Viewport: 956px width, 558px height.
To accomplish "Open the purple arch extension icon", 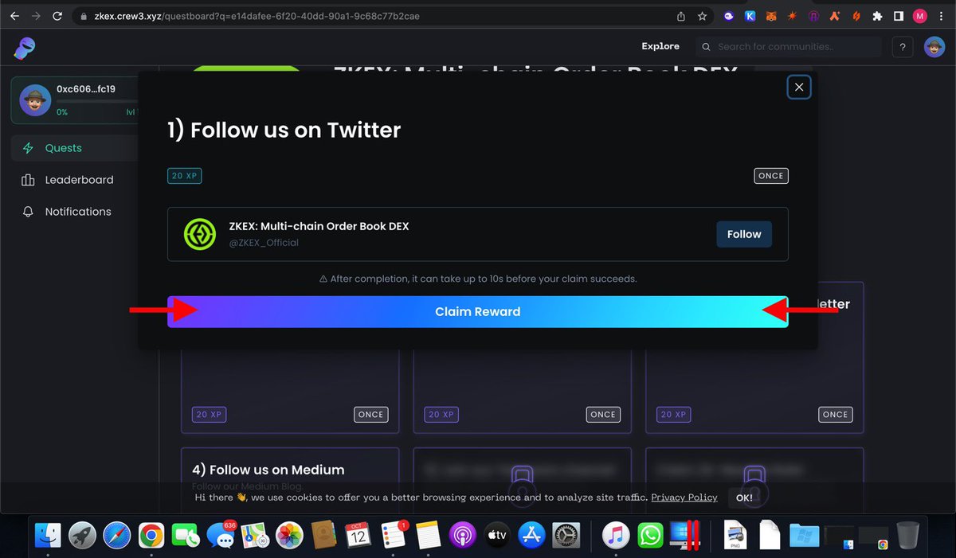I will pyautogui.click(x=814, y=16).
